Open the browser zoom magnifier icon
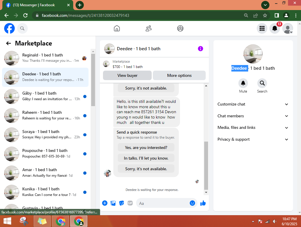This screenshot has height=227, width=301. [246, 15]
